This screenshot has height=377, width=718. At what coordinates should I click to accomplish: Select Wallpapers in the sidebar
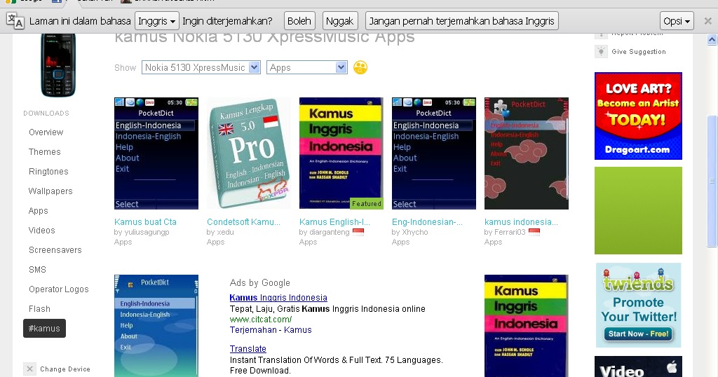click(50, 191)
